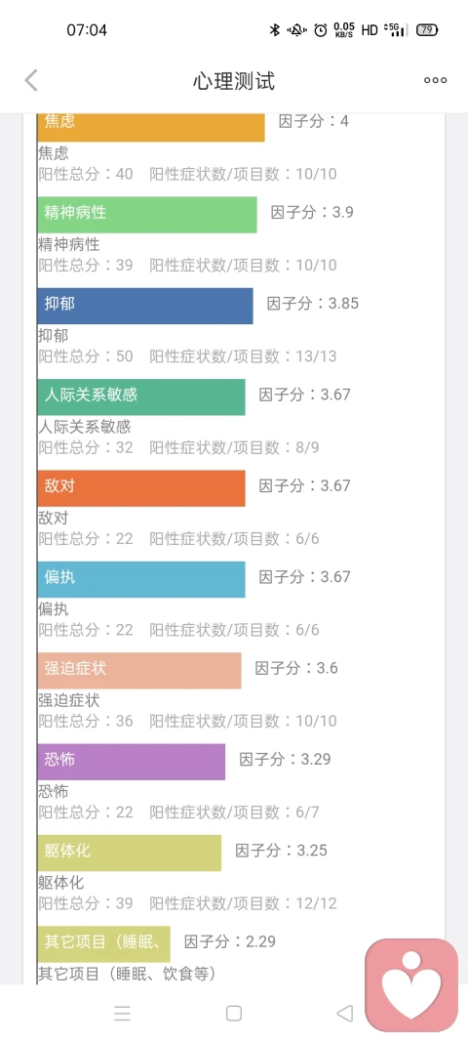Select the orange 焦虑 bar
468x1042 pixels.
coord(151,127)
